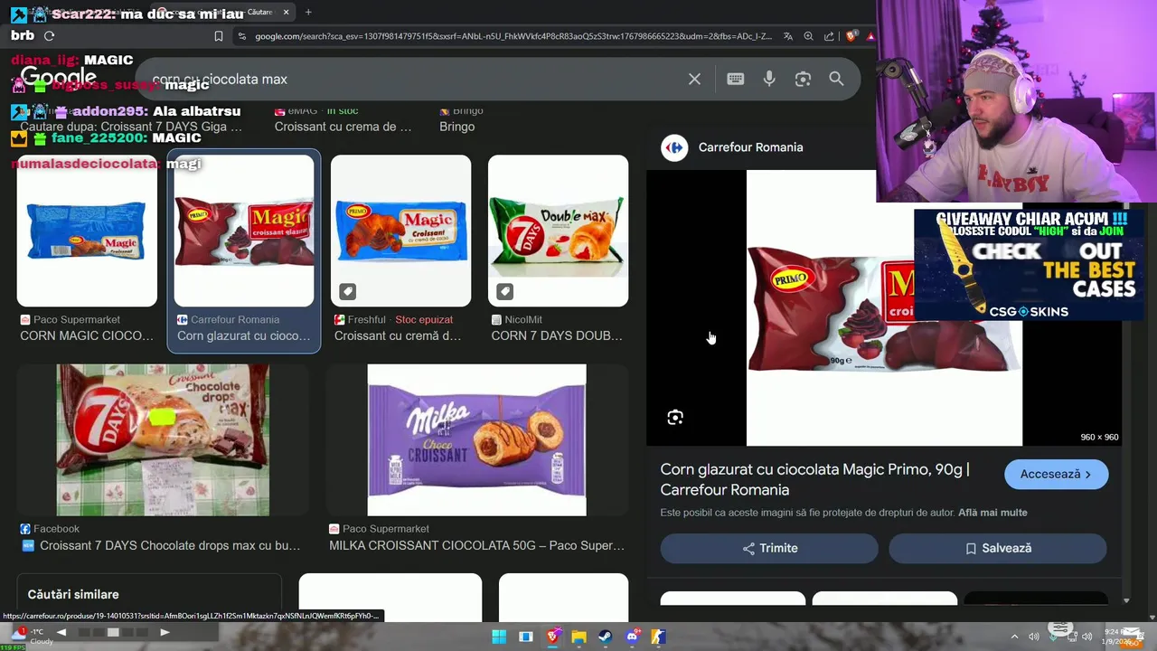Select Magic Croissant Freshful thumbnail
The image size is (1157, 651).
click(x=401, y=231)
